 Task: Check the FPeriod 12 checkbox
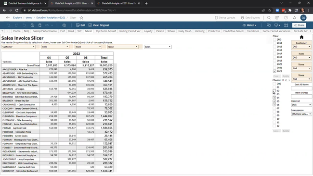[x=274, y=126]
